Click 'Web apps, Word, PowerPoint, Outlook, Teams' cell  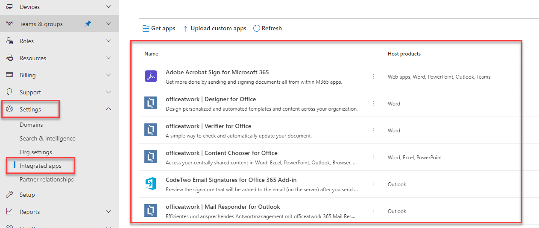[x=439, y=77]
